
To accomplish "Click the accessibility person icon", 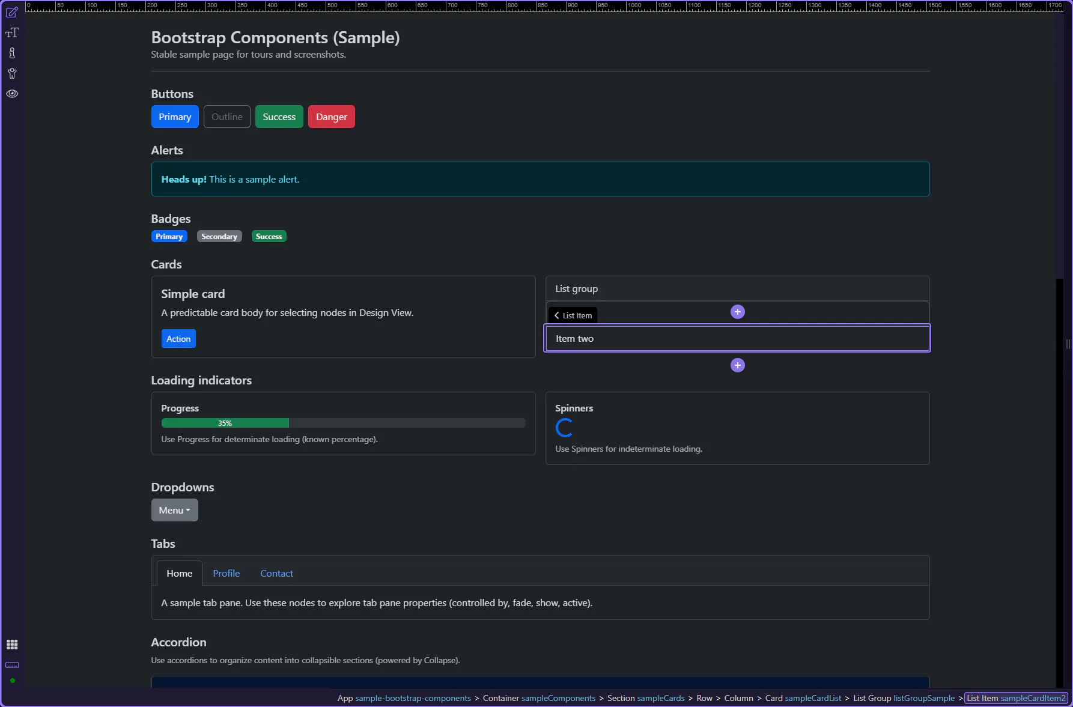I will coord(12,74).
